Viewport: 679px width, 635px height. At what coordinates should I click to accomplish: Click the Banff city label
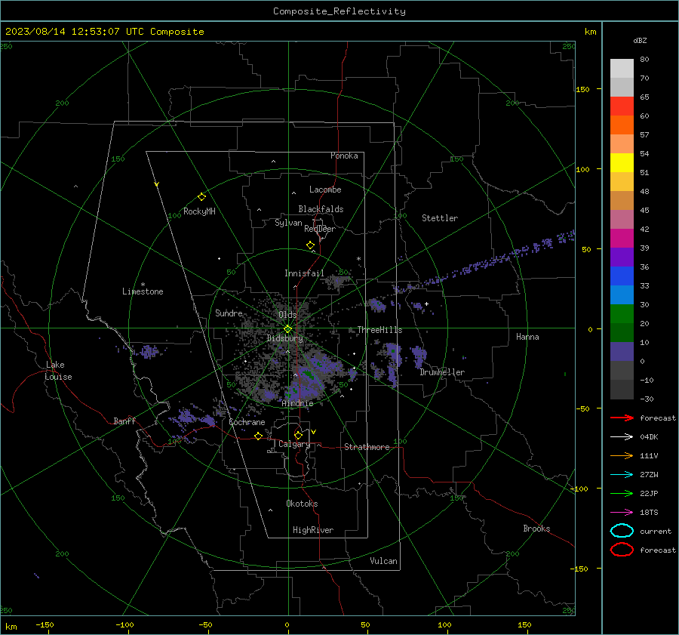point(124,421)
